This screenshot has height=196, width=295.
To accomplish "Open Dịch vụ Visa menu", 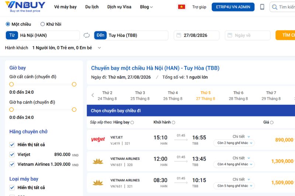I will click(x=119, y=7).
